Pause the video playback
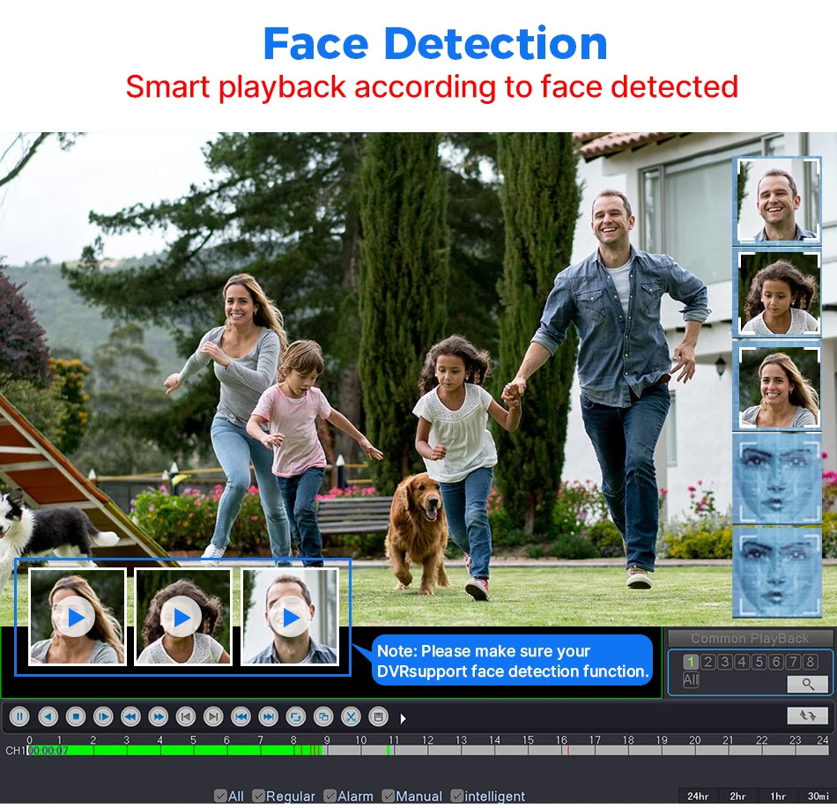The image size is (837, 808). (x=19, y=716)
